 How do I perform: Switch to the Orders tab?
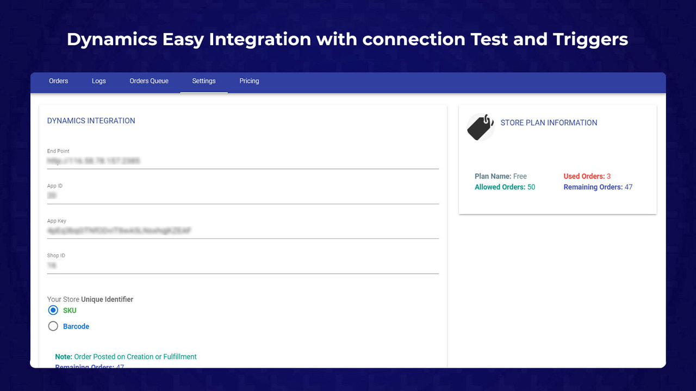click(x=58, y=81)
